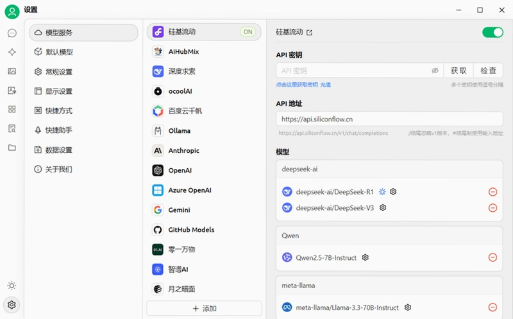
Task: Select 快捷方式 settings section
Action: [x=83, y=110]
